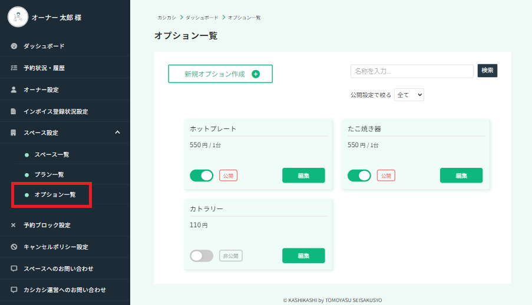This screenshot has height=305, width=532.
Task: Click the green bullet beside スペース一覧
Action: tap(27, 155)
